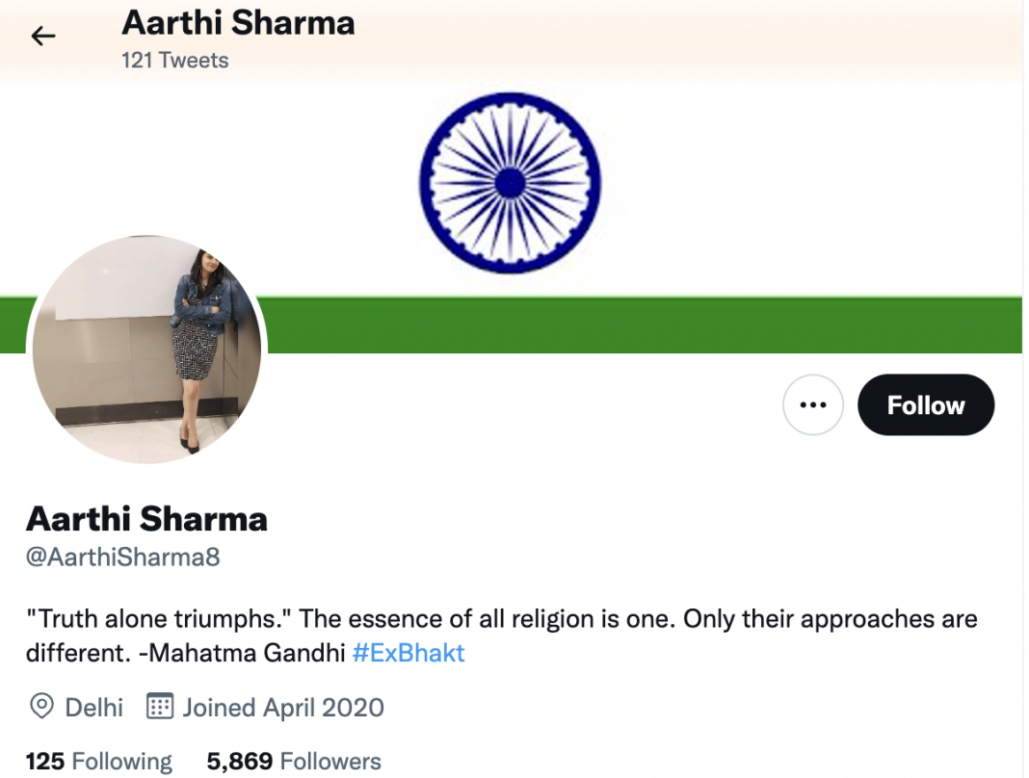Click the Ashoka Chakra wheel in banner
Image resolution: width=1029 pixels, height=778 pixels.
[510, 183]
